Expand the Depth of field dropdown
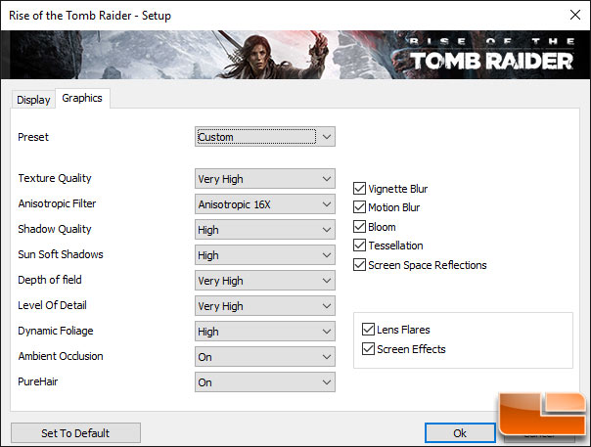591x447 pixels. tap(264, 281)
